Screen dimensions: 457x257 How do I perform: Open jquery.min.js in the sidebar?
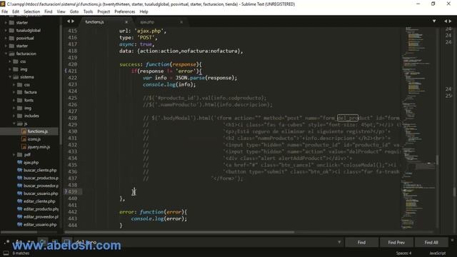pos(39,147)
